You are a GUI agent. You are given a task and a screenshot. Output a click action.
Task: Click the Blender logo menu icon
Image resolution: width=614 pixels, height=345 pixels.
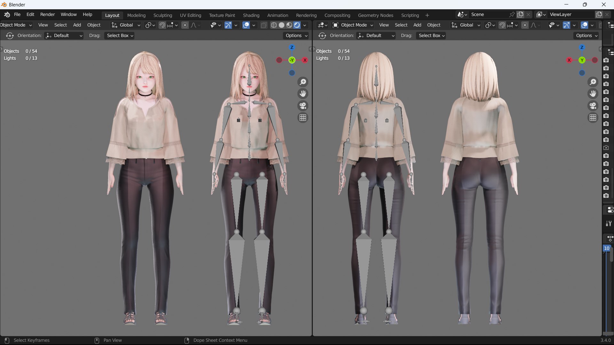[x=7, y=15]
